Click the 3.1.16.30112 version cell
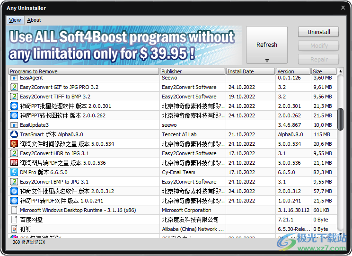The image size is (352, 256). click(294, 210)
